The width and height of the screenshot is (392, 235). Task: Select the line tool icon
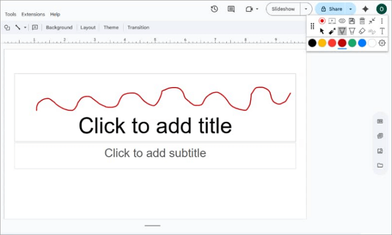tap(18, 27)
